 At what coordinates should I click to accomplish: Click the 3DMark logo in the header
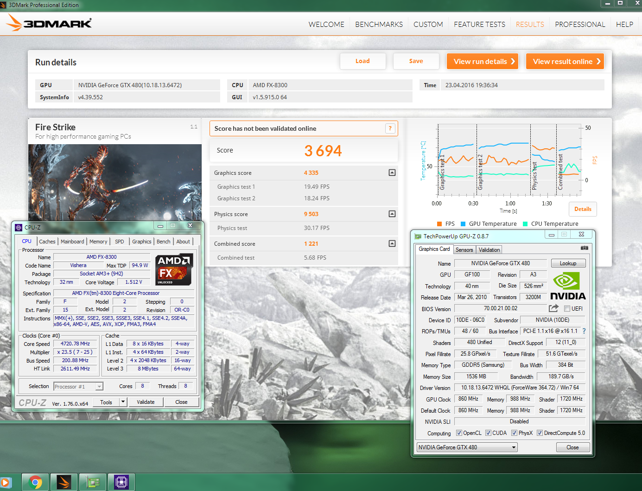point(49,23)
